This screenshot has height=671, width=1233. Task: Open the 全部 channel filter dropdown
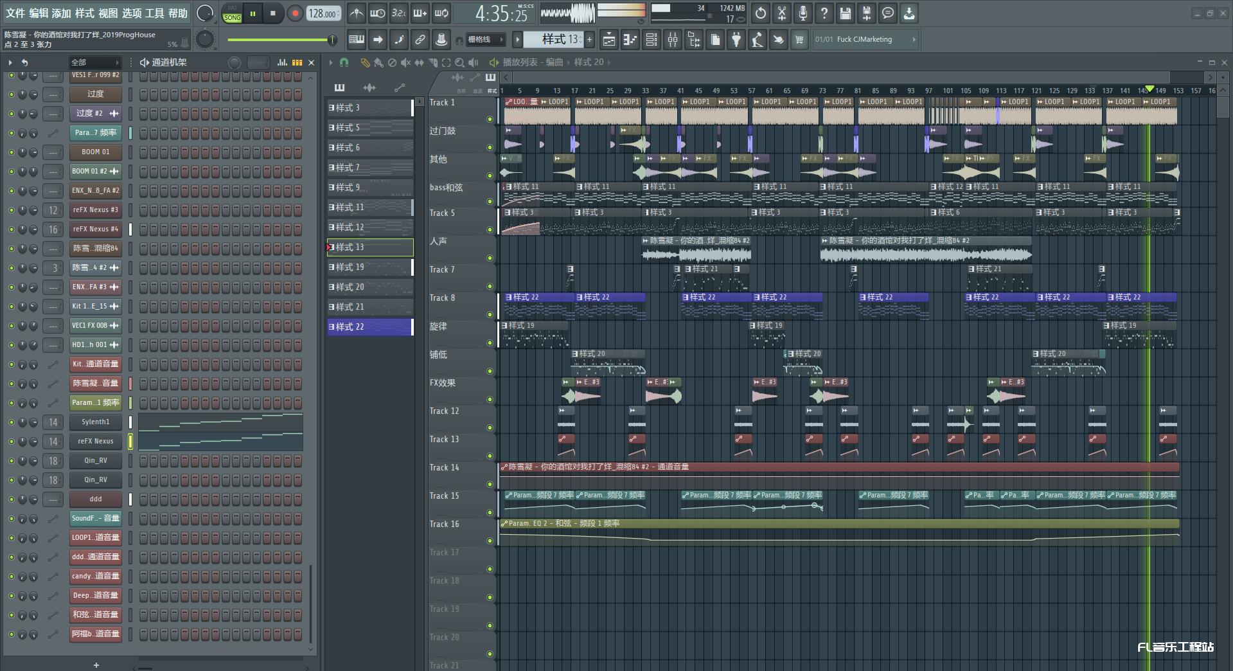click(94, 62)
